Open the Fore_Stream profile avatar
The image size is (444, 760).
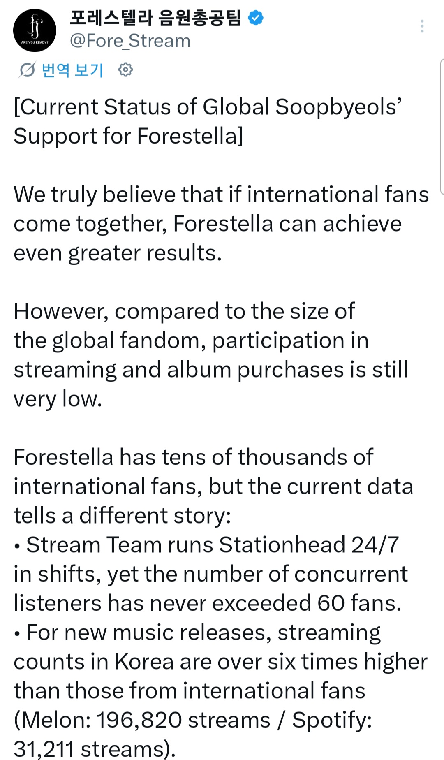[x=35, y=30]
